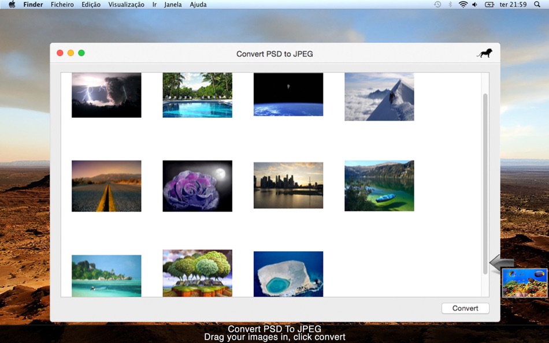Open the Apple menu
Screen dimensions: 549x343
12,5
